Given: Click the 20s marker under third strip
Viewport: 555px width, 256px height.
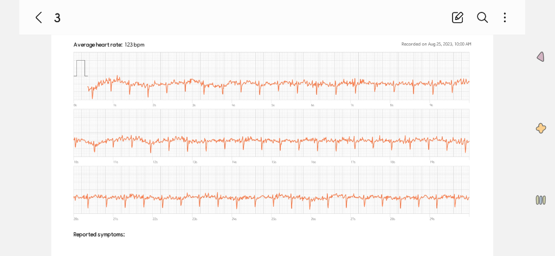Looking at the screenshot, I should 76,219.
